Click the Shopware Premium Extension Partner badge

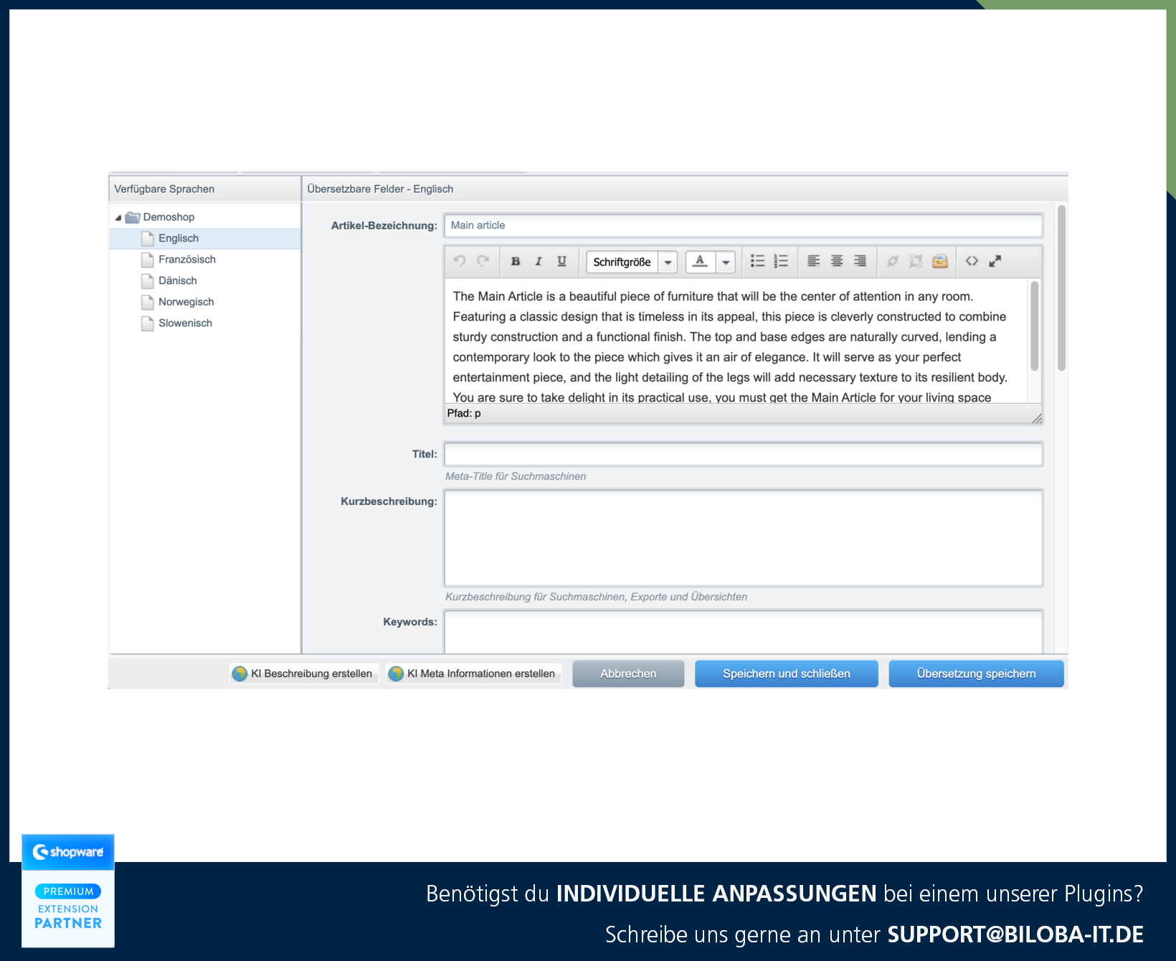tap(68, 891)
